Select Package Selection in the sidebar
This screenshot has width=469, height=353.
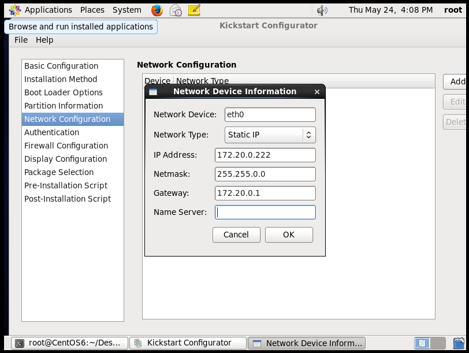[x=73, y=172]
